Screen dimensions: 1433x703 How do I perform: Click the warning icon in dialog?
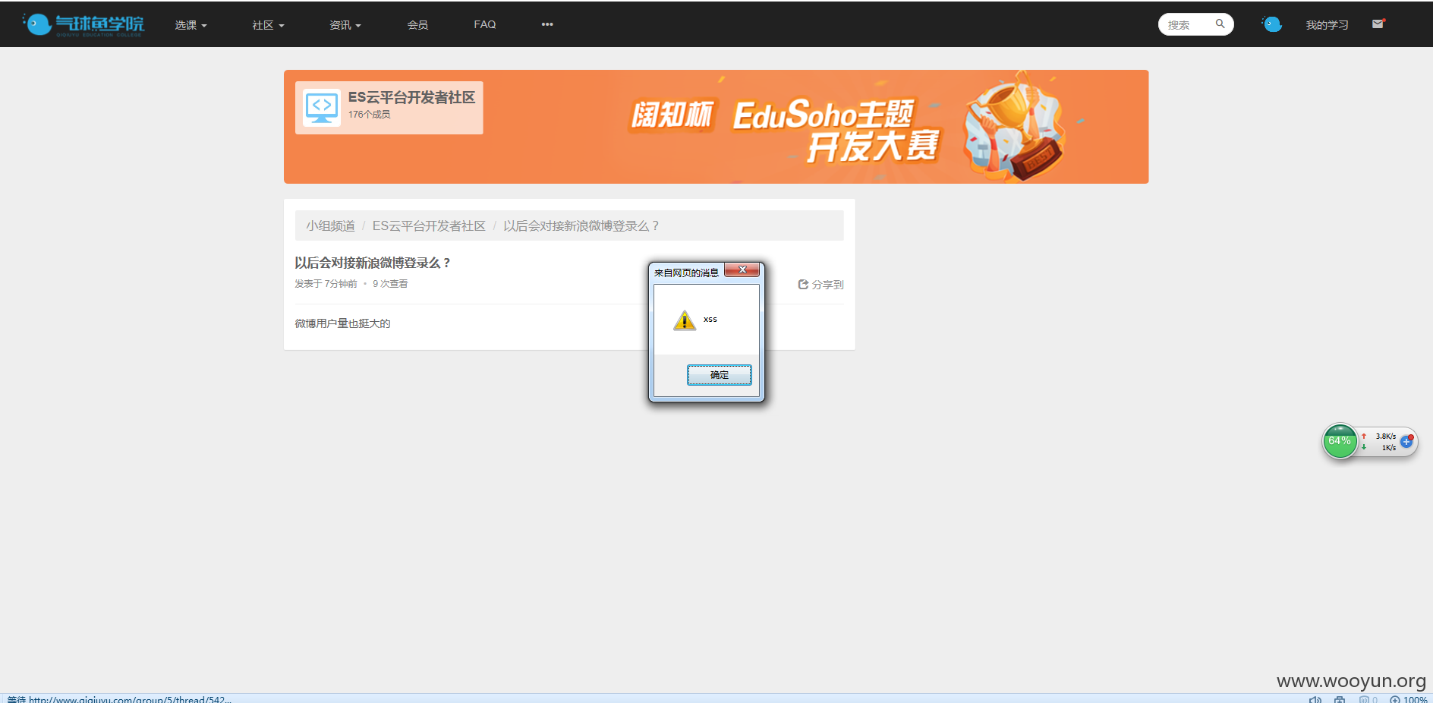pyautogui.click(x=685, y=320)
